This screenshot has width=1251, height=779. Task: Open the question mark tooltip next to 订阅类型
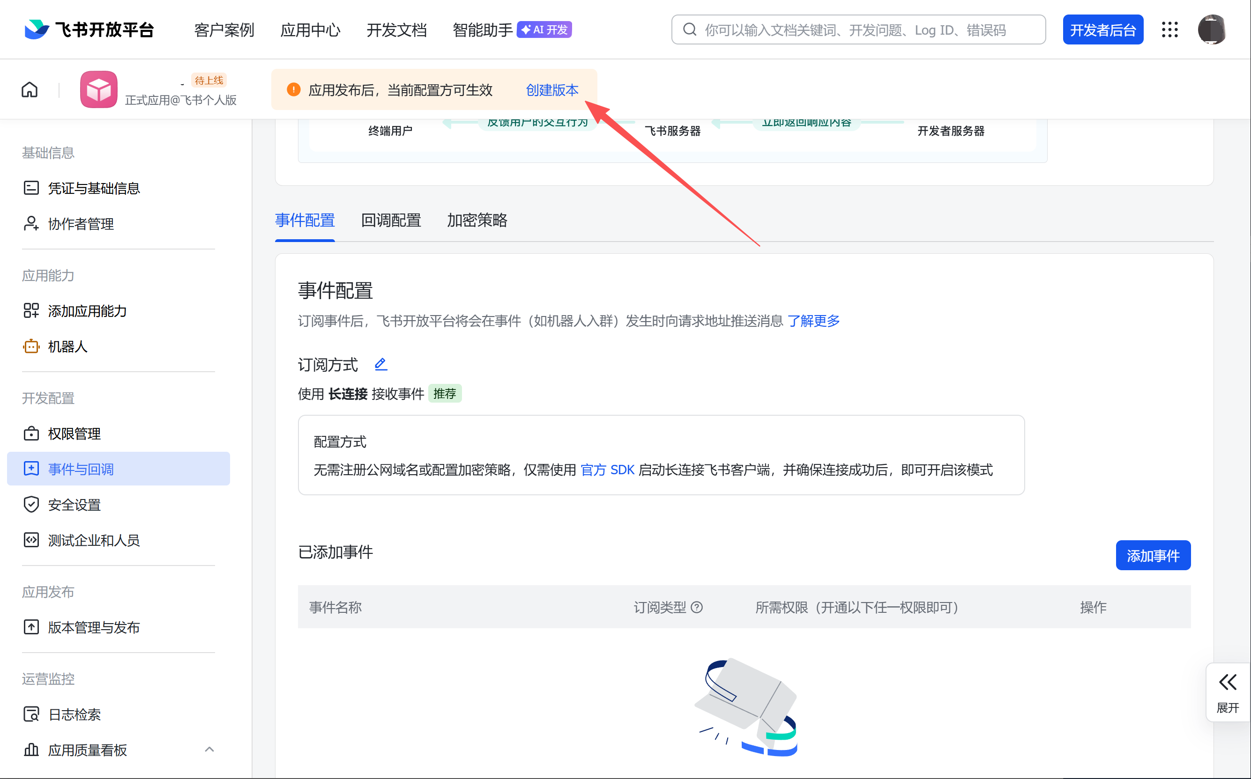(698, 608)
